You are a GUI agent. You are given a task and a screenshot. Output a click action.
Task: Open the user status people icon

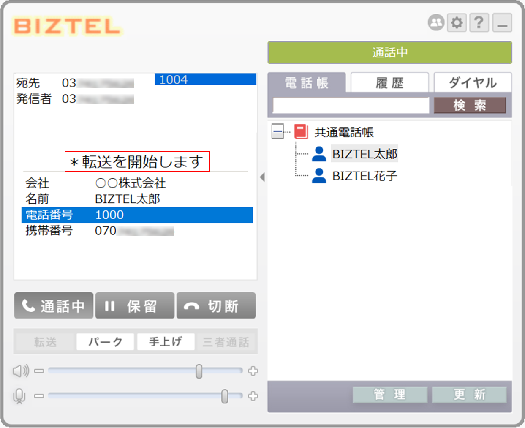coord(436,22)
